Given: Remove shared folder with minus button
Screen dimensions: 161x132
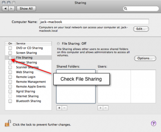Looking at the screenshot, I should pos(64,108).
